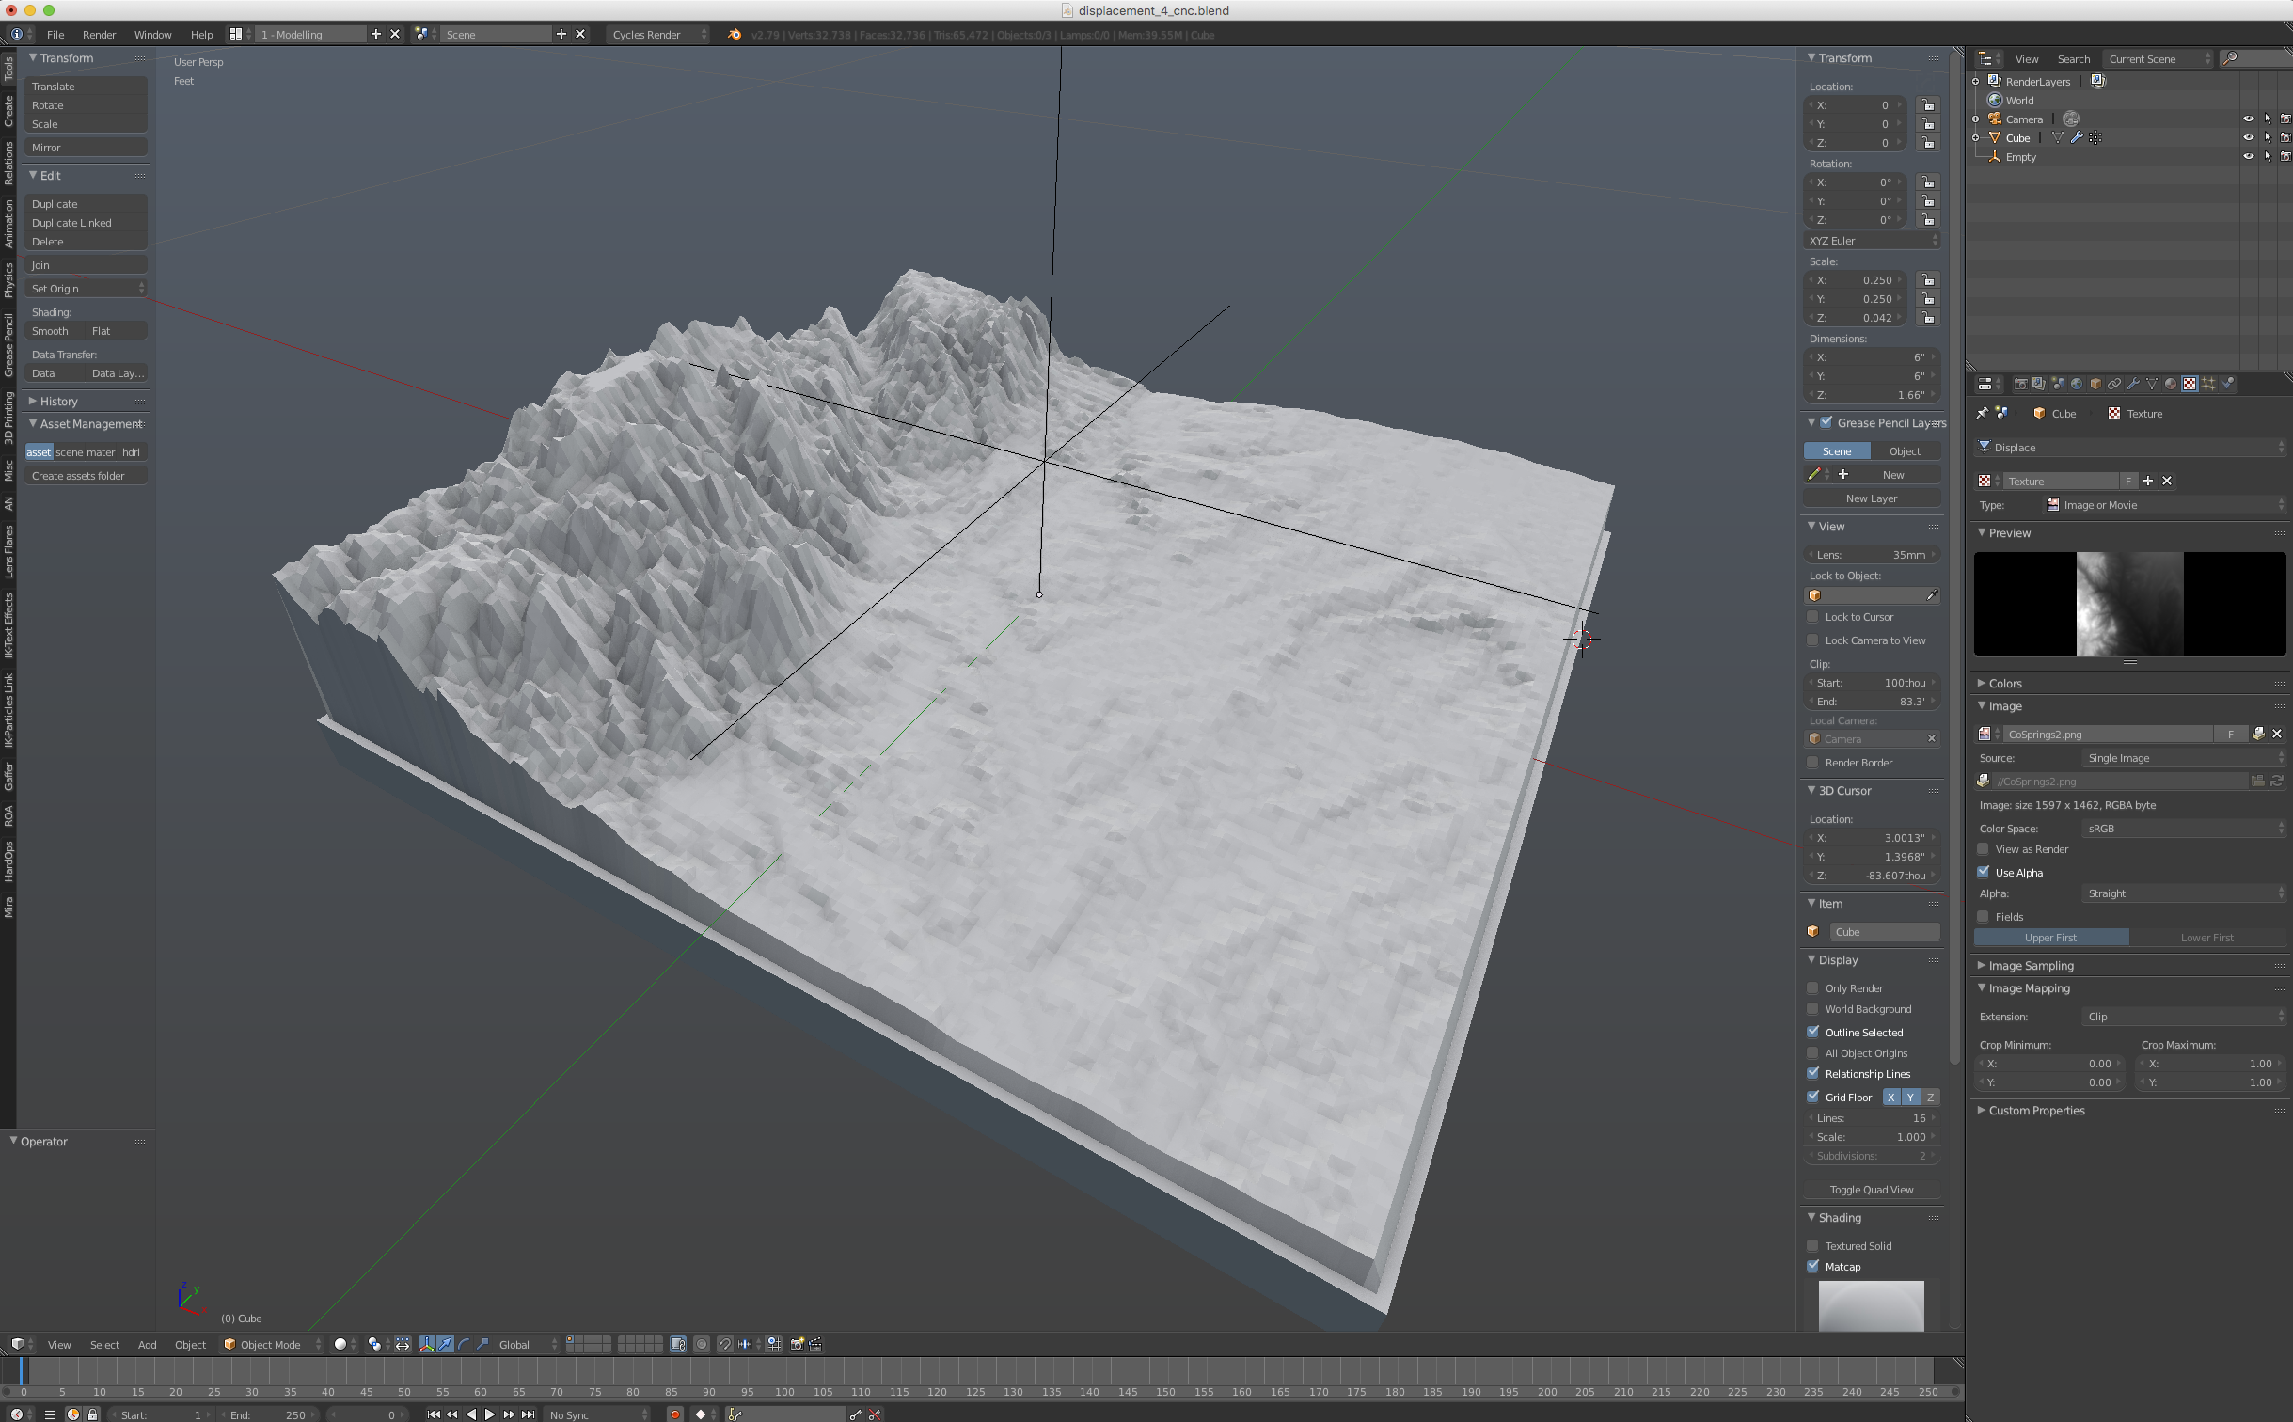Hide Cube in outliner via eye icon

click(x=2249, y=137)
